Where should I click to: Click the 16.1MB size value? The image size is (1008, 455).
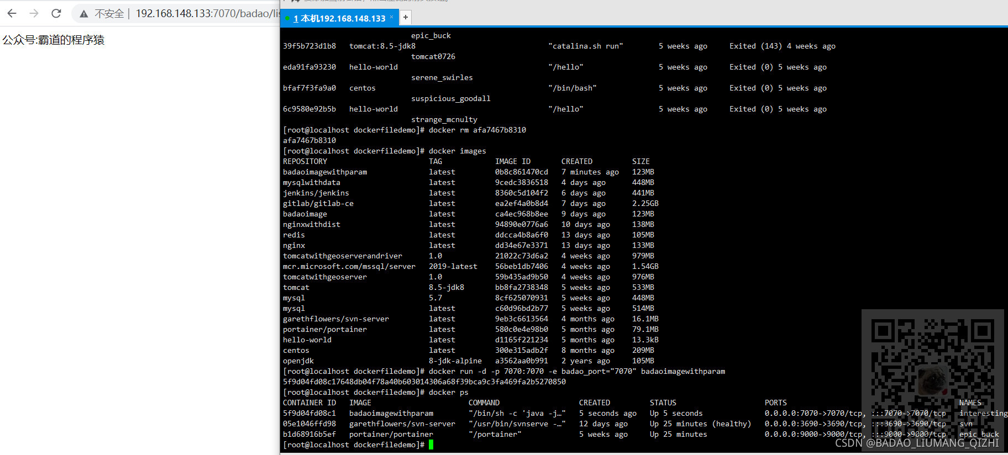pyautogui.click(x=645, y=319)
